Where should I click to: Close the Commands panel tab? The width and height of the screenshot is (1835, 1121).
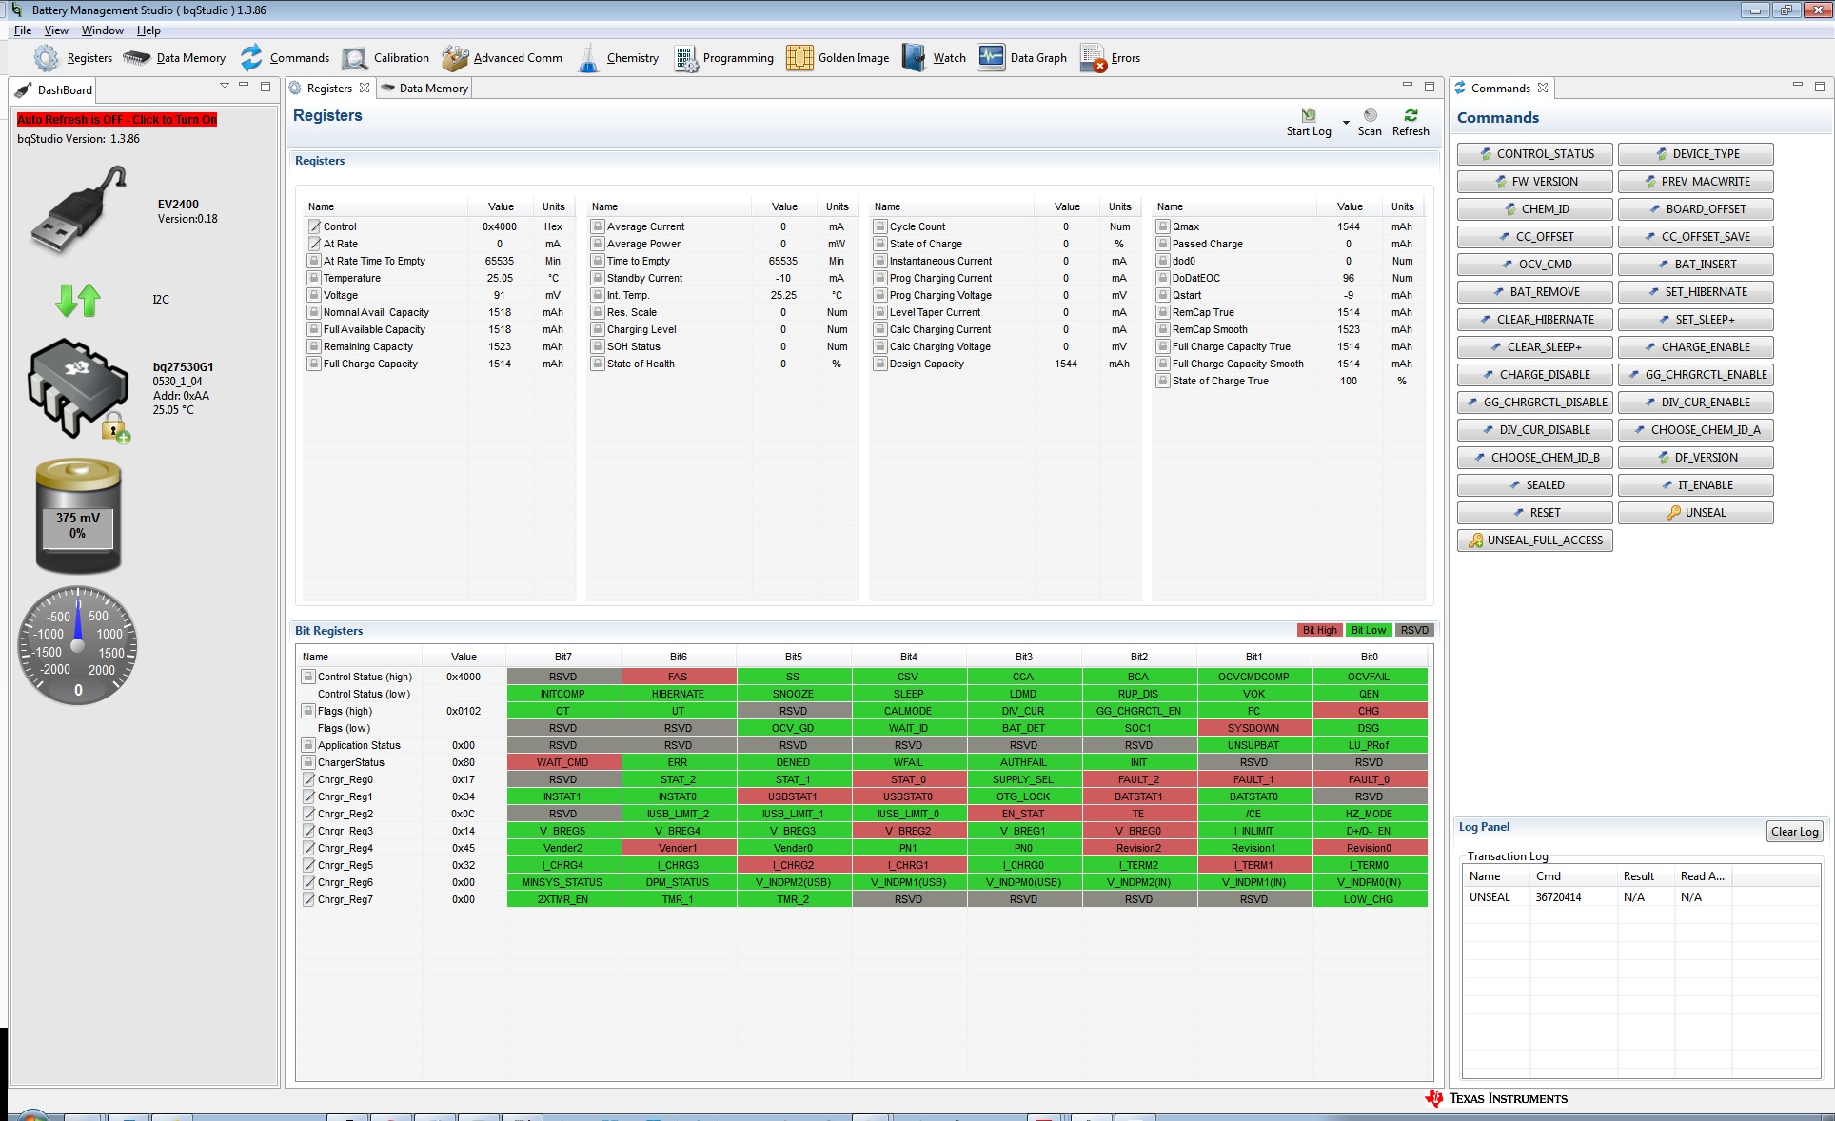[1543, 88]
